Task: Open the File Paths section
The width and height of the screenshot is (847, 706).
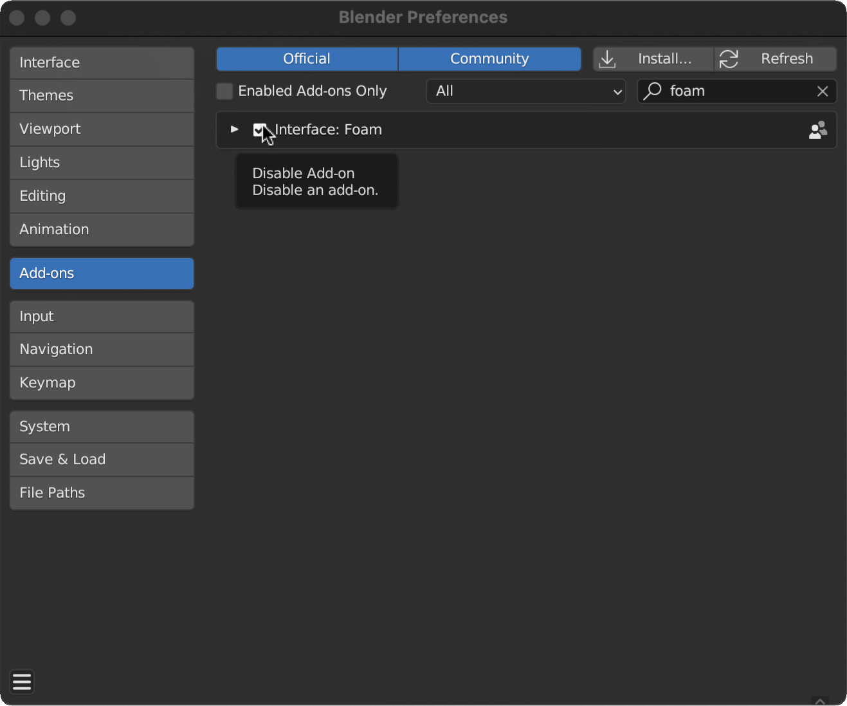Action: pos(102,493)
